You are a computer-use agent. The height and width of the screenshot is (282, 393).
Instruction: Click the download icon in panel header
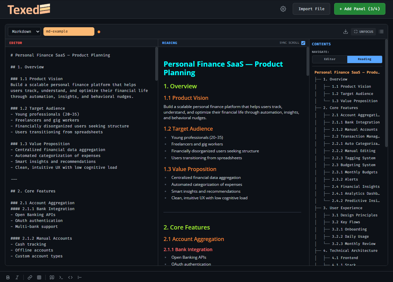click(345, 32)
